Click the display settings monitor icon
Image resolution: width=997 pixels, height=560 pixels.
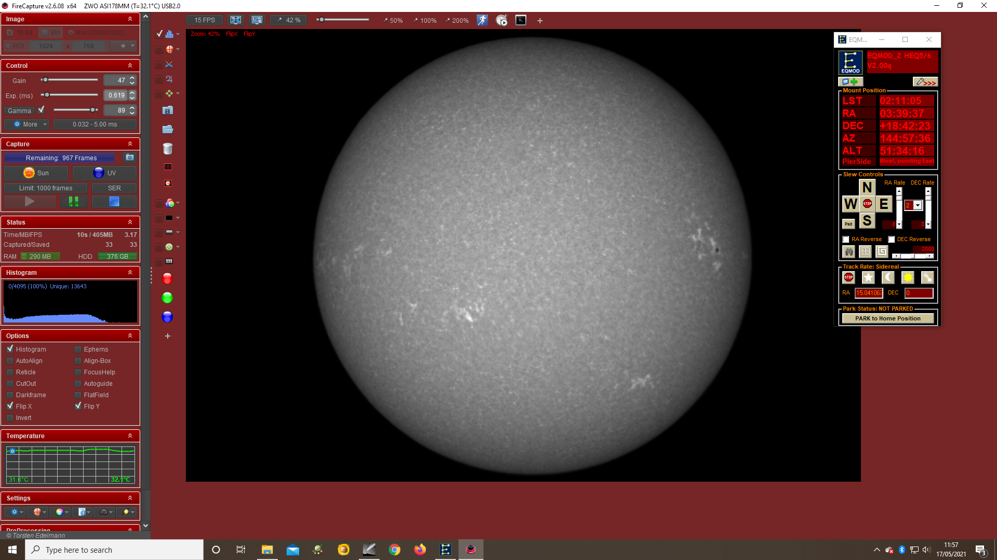(257, 20)
